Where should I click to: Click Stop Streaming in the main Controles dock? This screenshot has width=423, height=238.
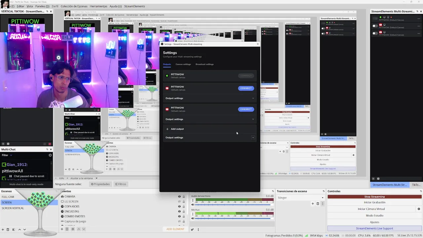click(374, 197)
